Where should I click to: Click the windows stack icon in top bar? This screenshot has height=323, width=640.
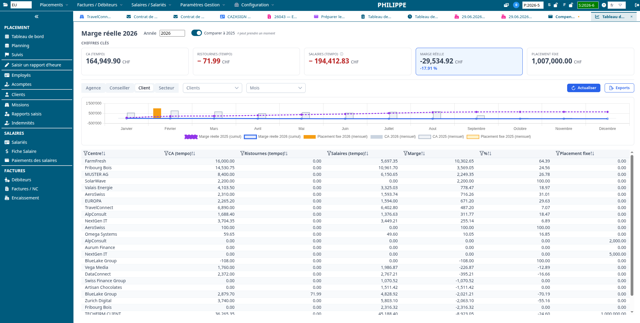[x=506, y=5]
